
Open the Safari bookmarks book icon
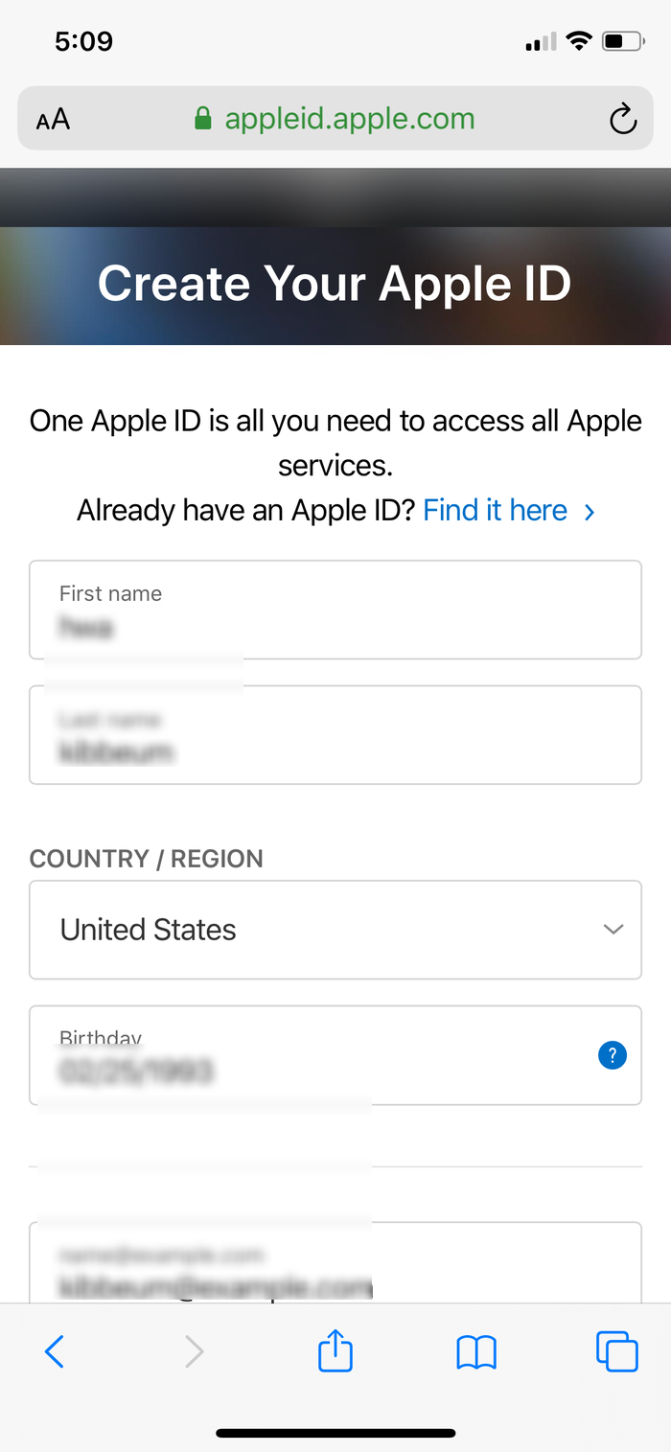tap(476, 1351)
